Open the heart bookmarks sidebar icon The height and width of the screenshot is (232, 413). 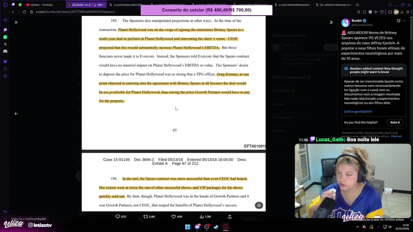click(x=5, y=62)
